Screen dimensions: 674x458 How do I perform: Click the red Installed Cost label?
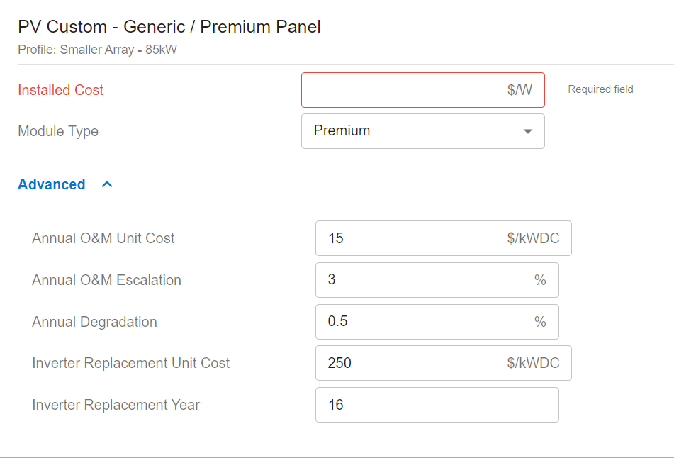60,90
